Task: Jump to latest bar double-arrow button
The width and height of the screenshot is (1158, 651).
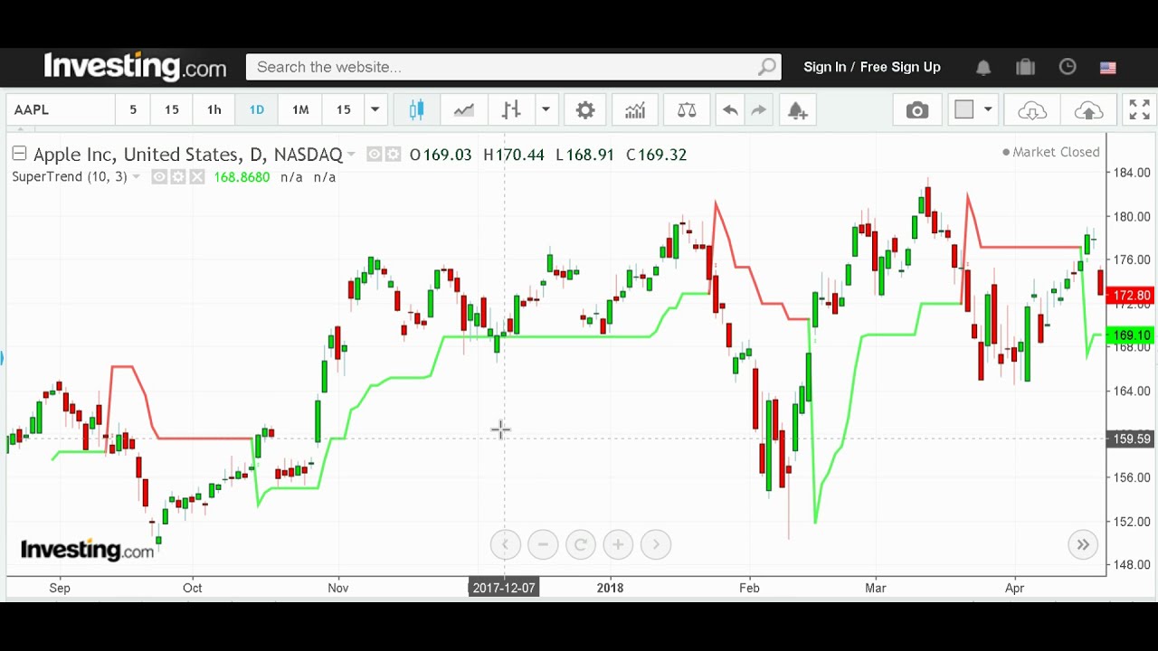Action: (1083, 544)
